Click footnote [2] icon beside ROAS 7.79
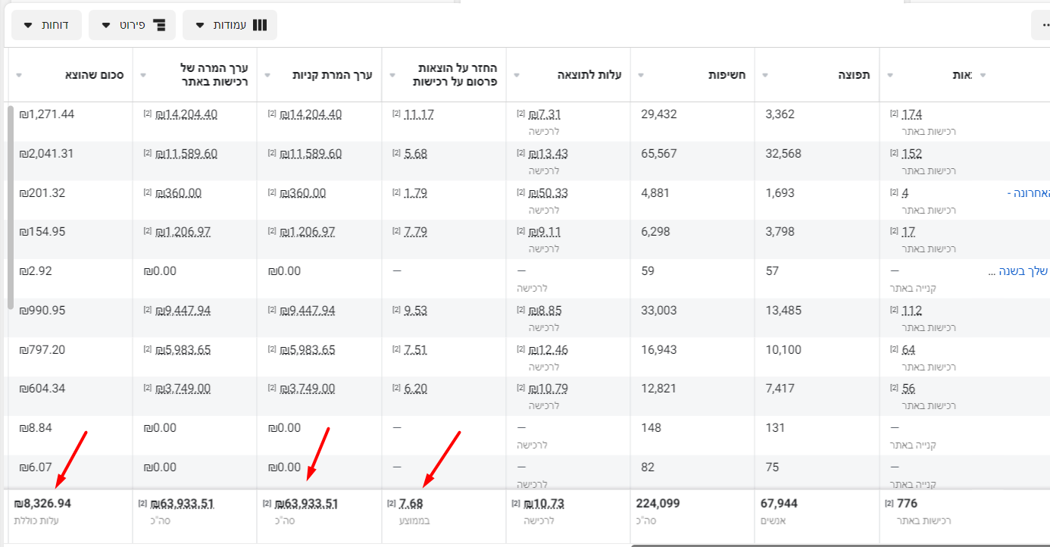1050x547 pixels. click(x=396, y=231)
